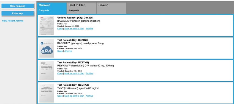Mark BASAGLAR request as sent to plan
234x104 pixels.
pos(74,29)
